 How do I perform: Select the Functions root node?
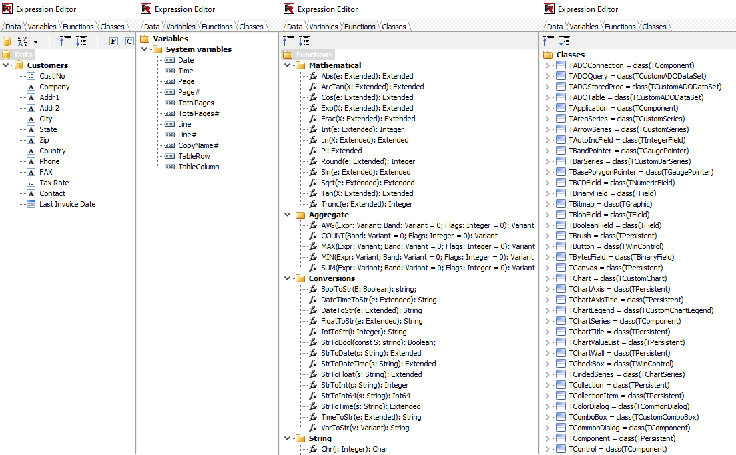pyautogui.click(x=314, y=55)
